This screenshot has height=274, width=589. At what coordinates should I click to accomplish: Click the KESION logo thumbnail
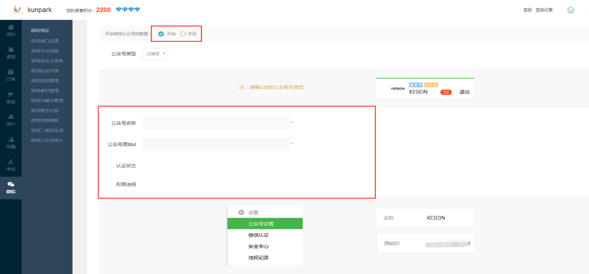398,88
